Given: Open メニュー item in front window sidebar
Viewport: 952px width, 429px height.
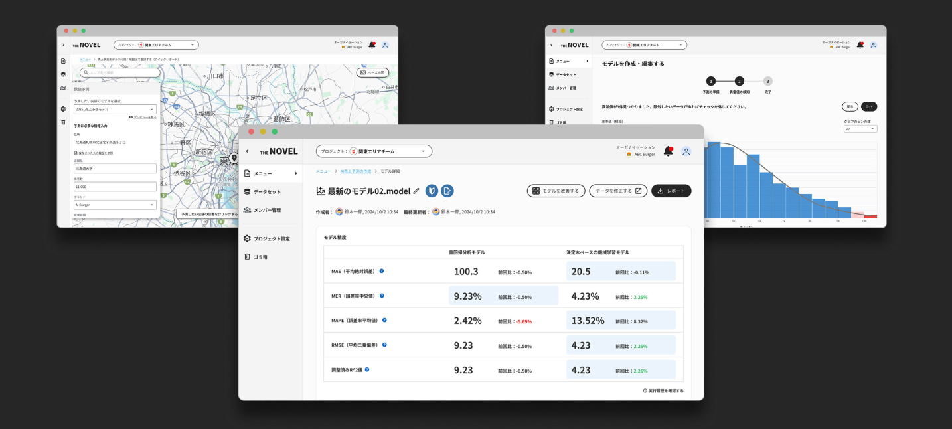Looking at the screenshot, I should click(271, 173).
